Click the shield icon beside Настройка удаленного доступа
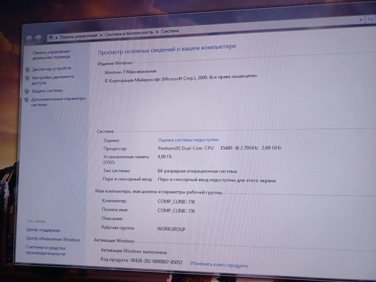 (x=27, y=78)
